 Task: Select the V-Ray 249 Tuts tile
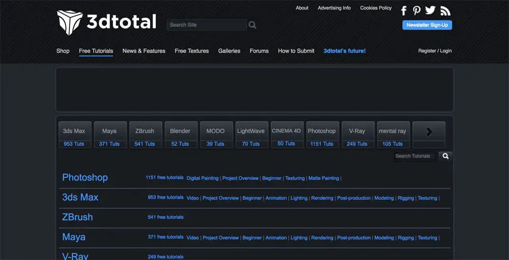(358, 135)
